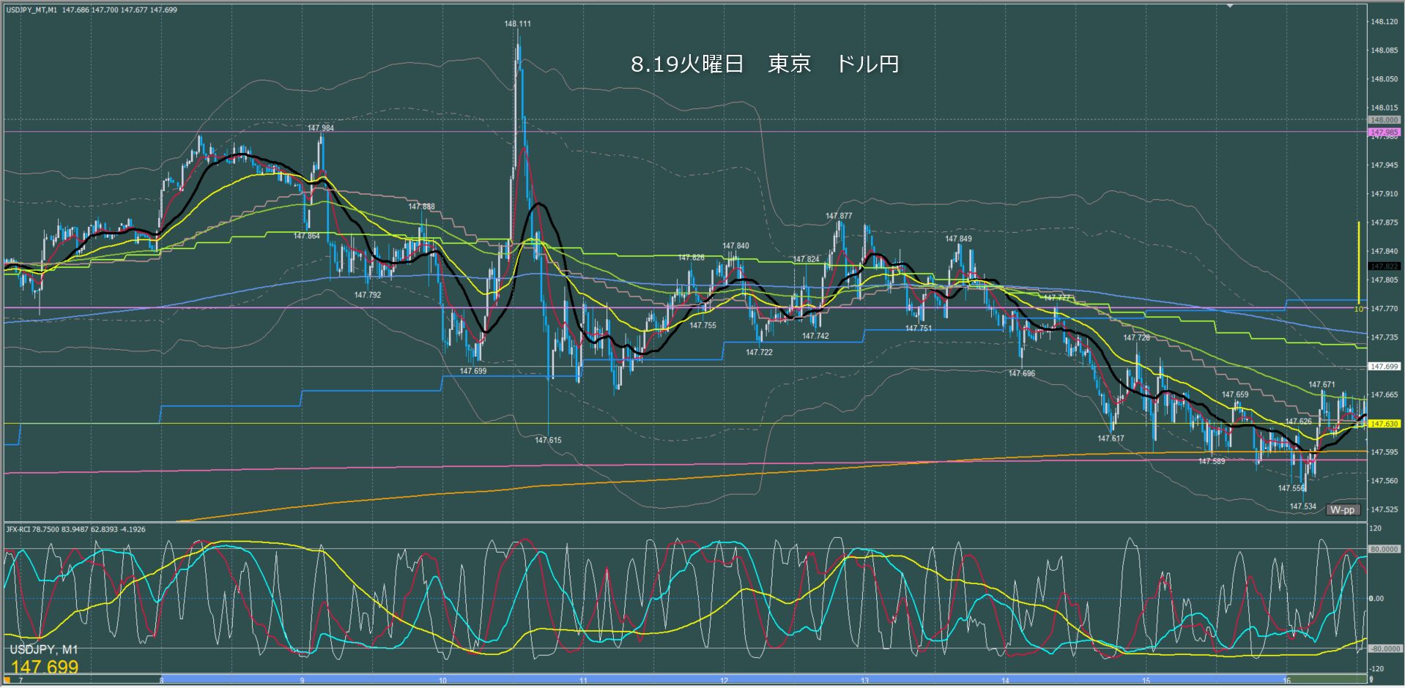The width and height of the screenshot is (1405, 688).
Task: Select the chart title 8.19火曜日 東京 ドル円
Action: point(764,64)
